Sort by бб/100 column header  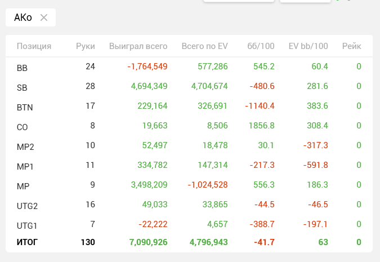261,46
